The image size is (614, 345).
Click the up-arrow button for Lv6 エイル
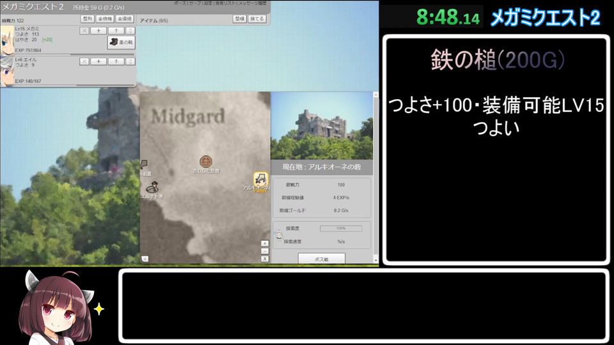coord(116,61)
